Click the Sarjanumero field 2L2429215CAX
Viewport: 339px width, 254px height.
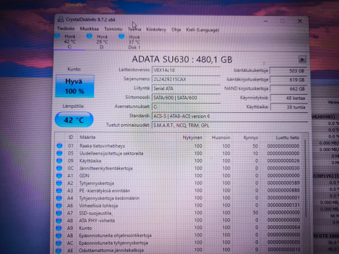coord(186,79)
